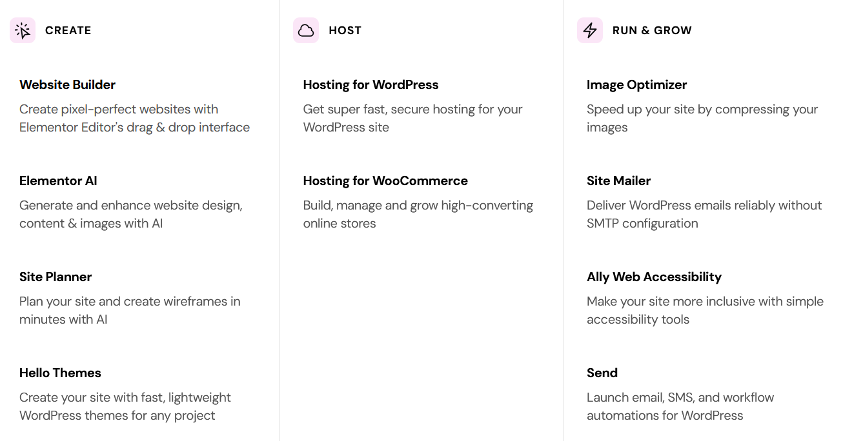Choose Hosting for WooCommerce
The width and height of the screenshot is (843, 441).
tap(385, 181)
